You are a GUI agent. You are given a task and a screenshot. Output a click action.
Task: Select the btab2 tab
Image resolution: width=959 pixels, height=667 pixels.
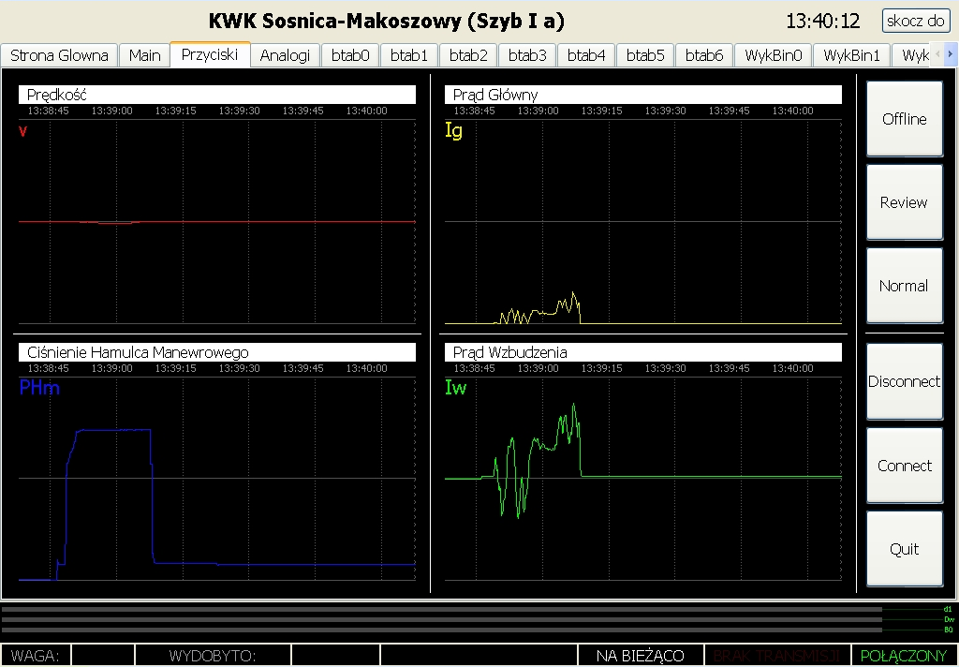[x=468, y=55]
